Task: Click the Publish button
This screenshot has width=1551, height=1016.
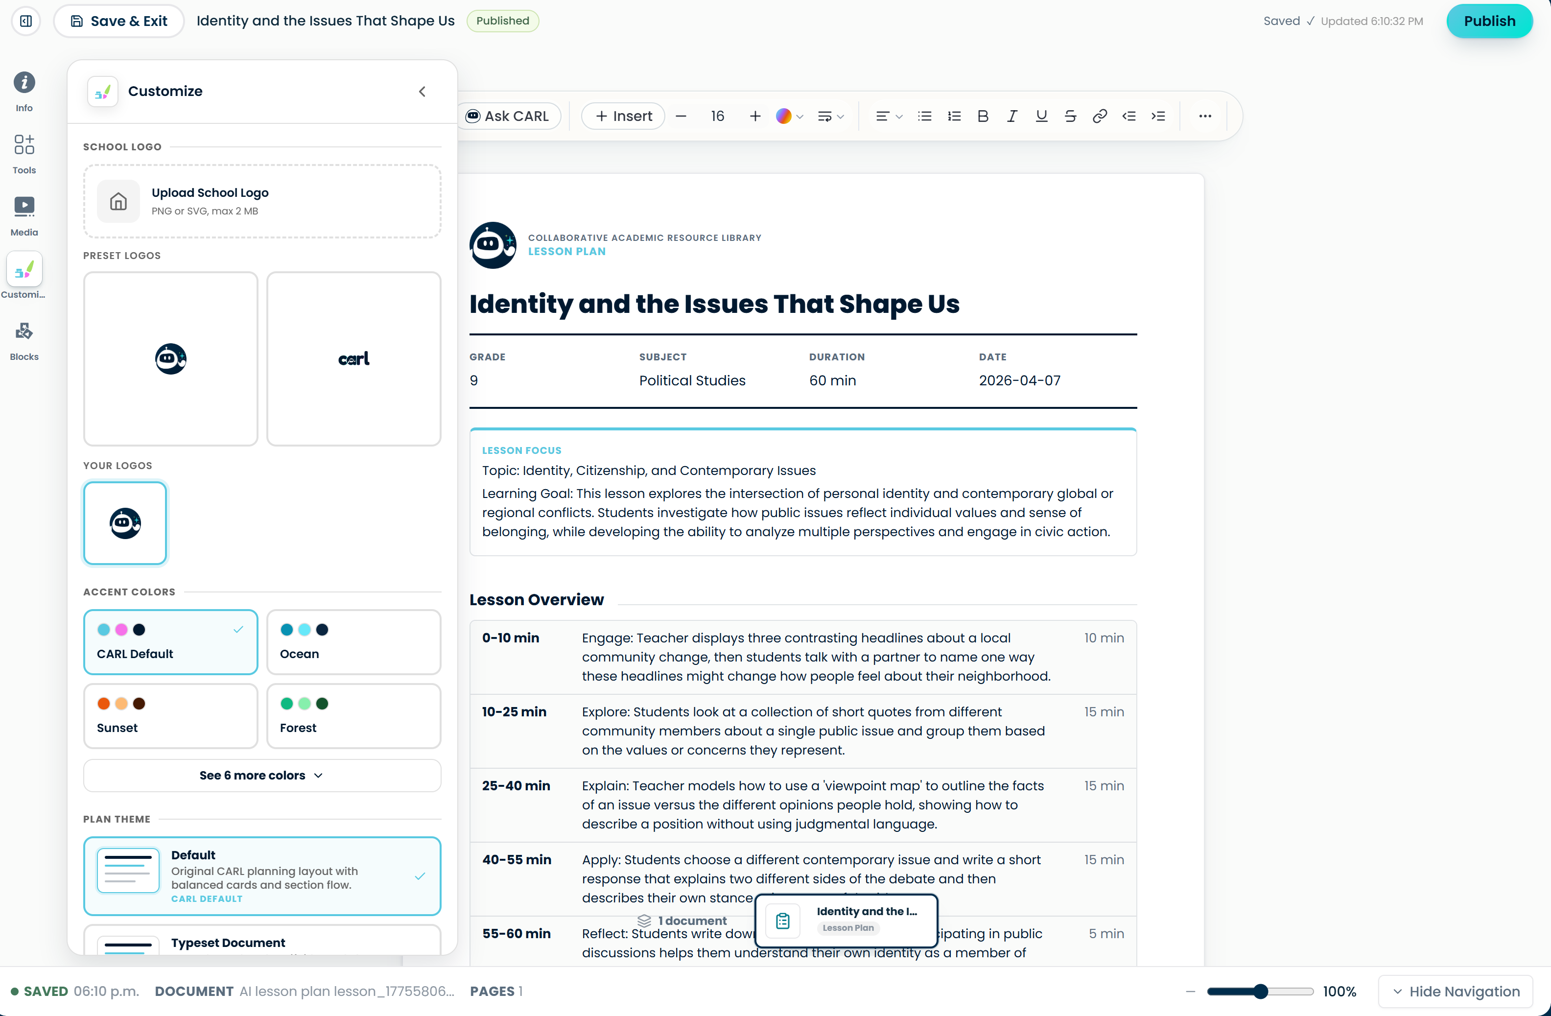Action: 1489,21
